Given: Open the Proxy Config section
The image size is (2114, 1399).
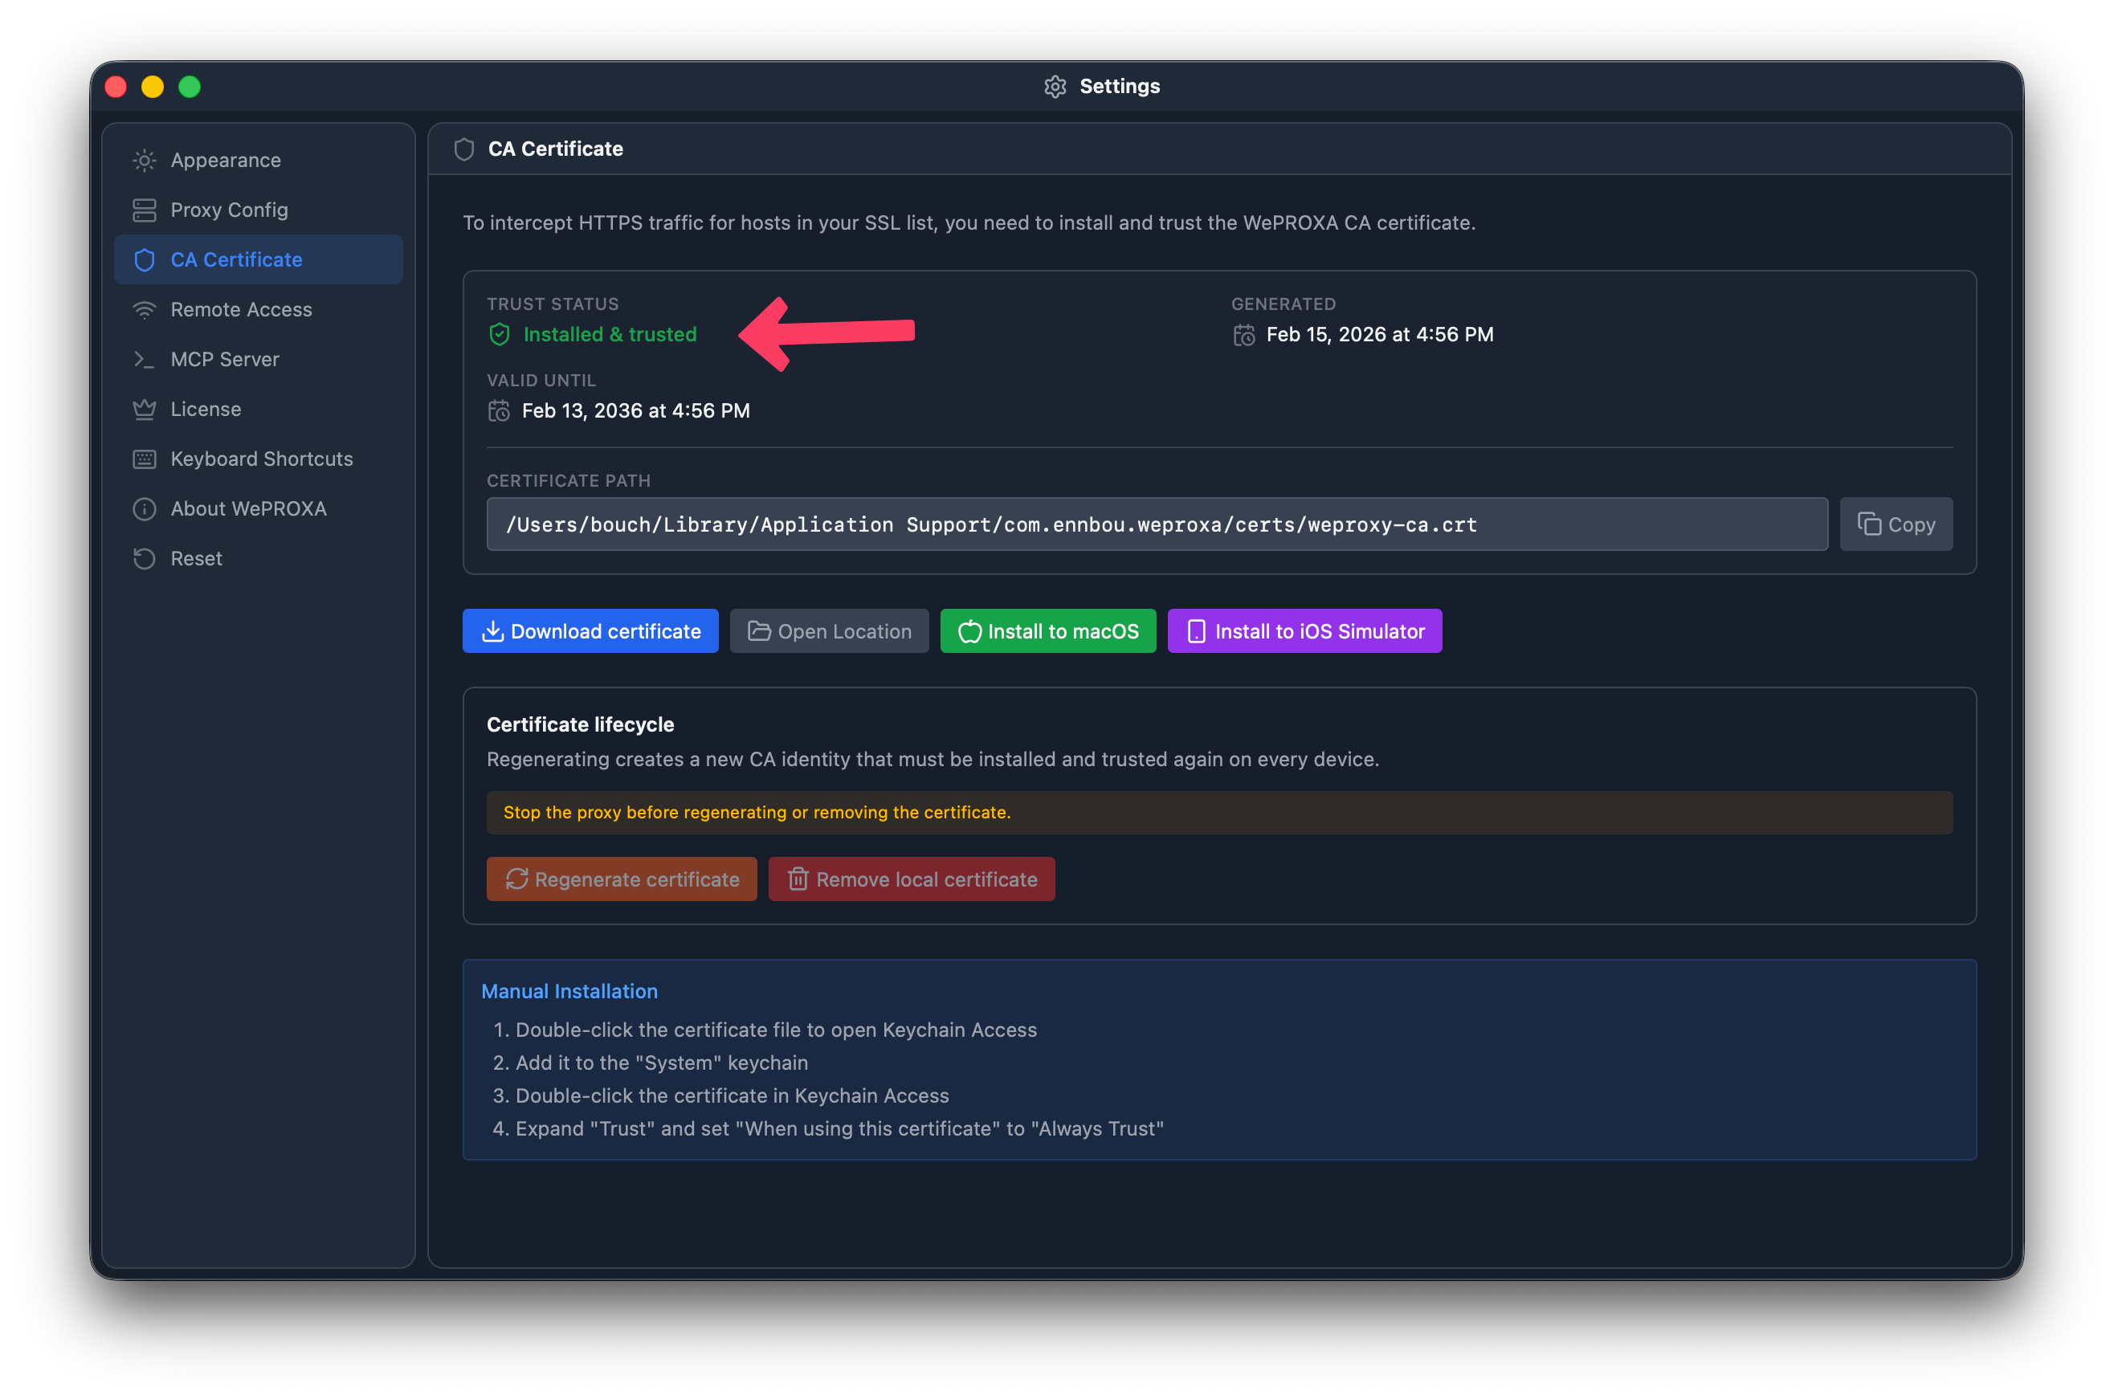Looking at the screenshot, I should [x=259, y=210].
